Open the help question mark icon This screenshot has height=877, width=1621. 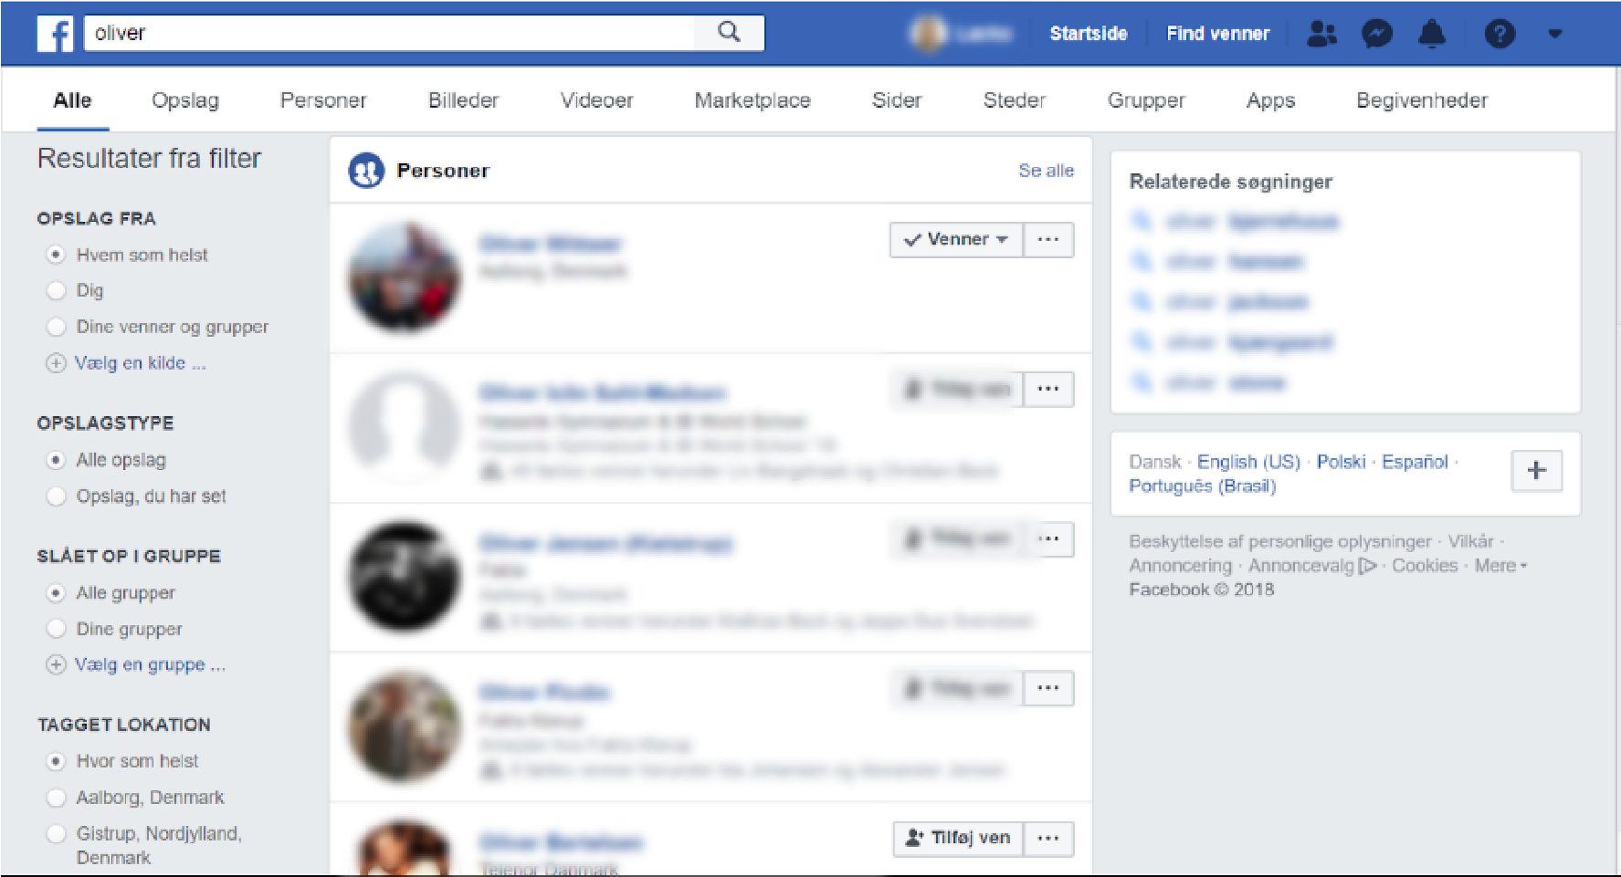1500,34
